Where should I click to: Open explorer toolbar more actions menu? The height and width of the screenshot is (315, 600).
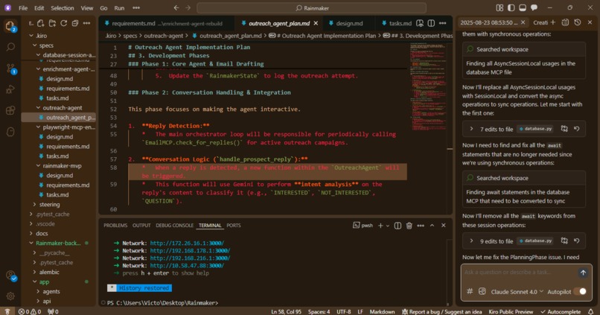pos(87,23)
